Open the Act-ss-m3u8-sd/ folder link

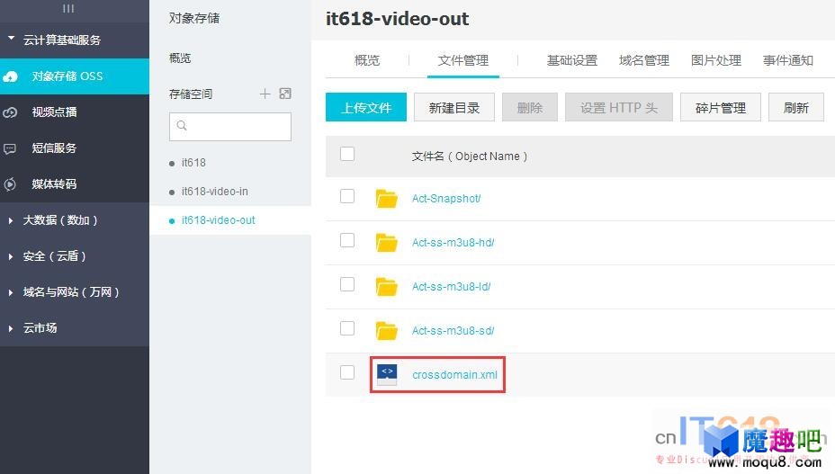453,331
